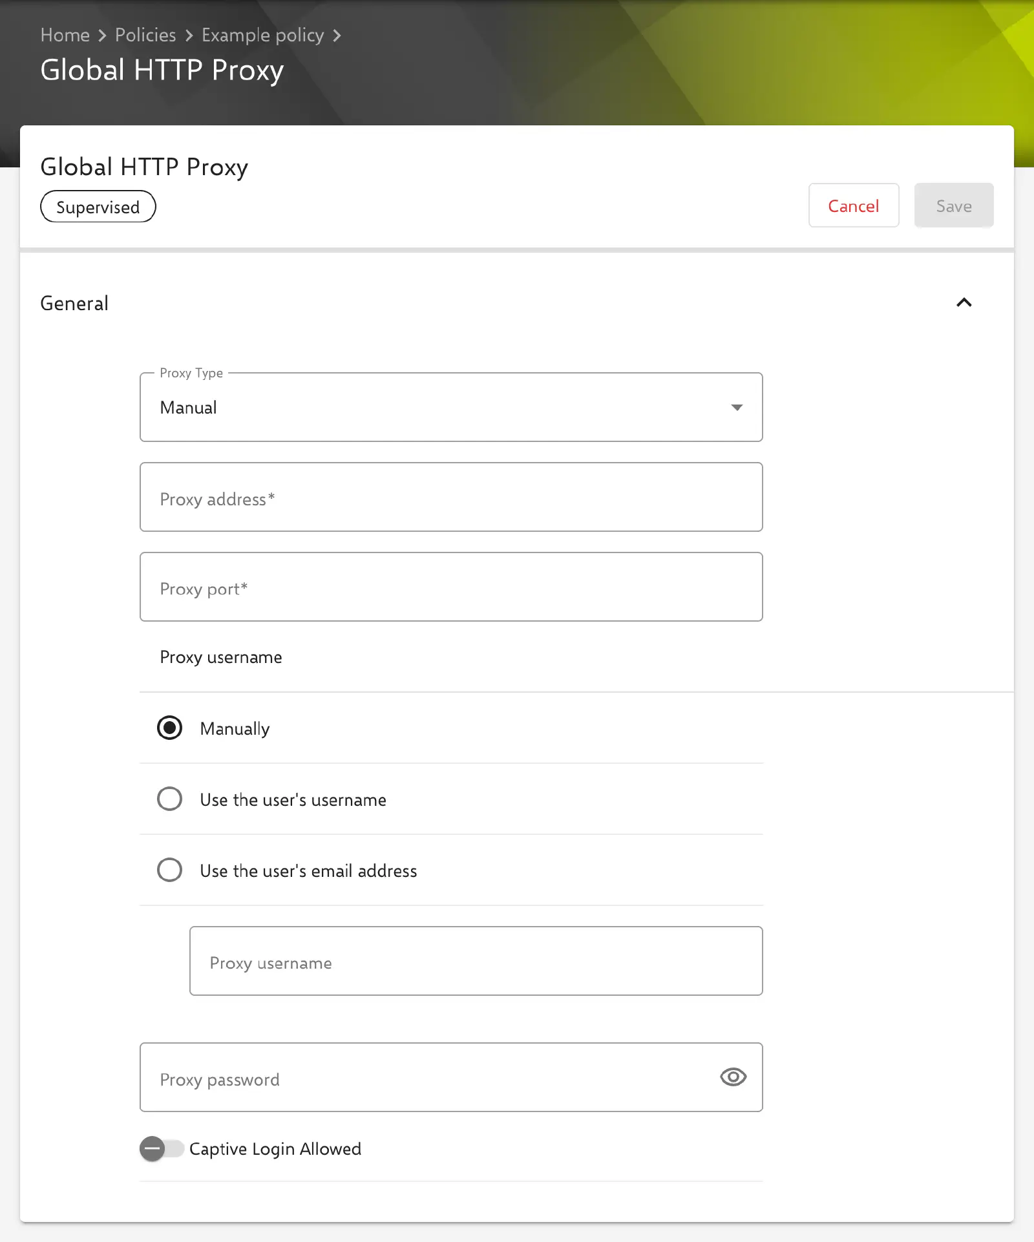Viewport: 1034px width, 1242px height.
Task: Navigate to Policies breadcrumb
Action: click(145, 35)
